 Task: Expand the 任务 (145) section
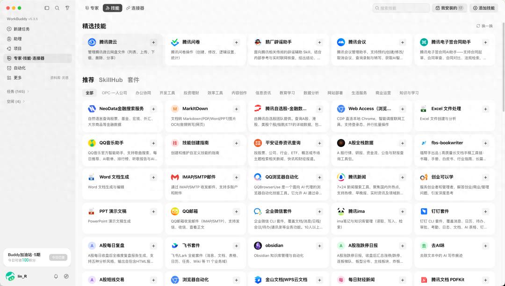[18, 92]
